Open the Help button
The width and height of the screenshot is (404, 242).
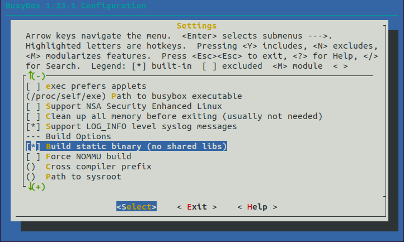coord(257,207)
